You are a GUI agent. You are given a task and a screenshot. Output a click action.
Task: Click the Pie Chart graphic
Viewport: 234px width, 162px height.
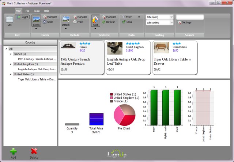125,115
